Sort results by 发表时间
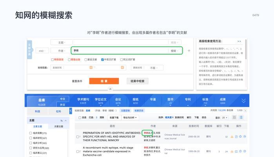The height and width of the screenshot is (157, 274). [179, 117]
